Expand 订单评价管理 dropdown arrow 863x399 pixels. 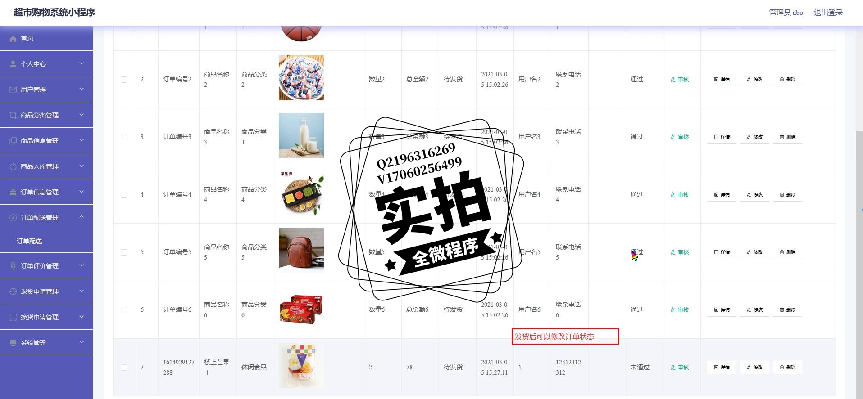(x=82, y=265)
